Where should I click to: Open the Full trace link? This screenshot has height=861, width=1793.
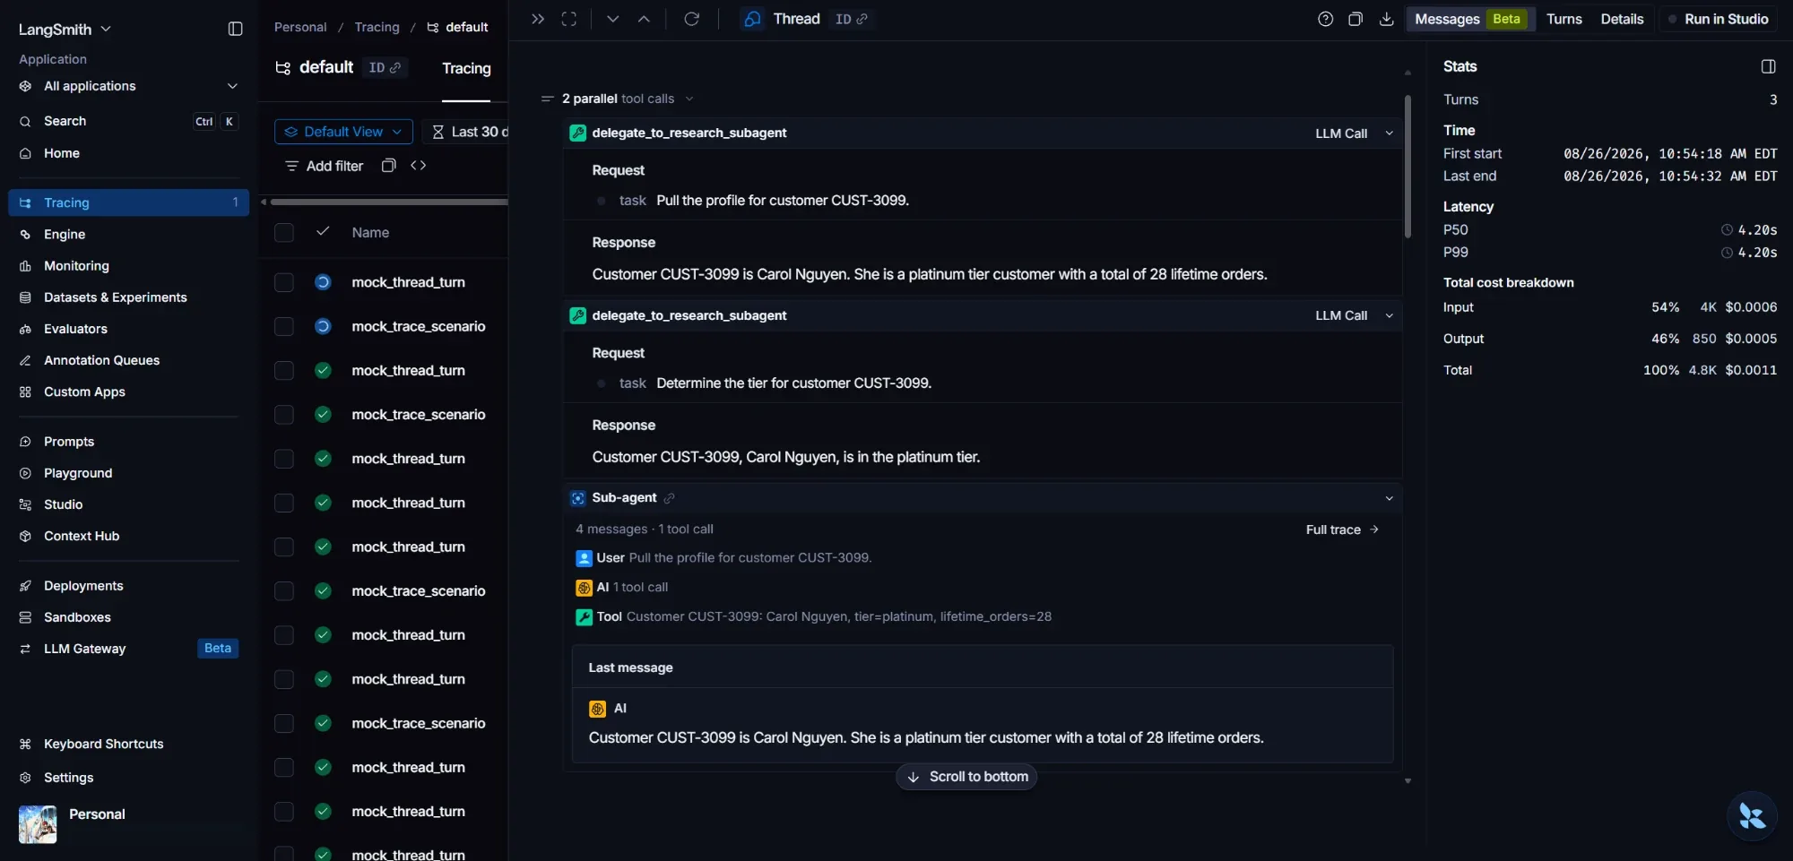click(1342, 530)
